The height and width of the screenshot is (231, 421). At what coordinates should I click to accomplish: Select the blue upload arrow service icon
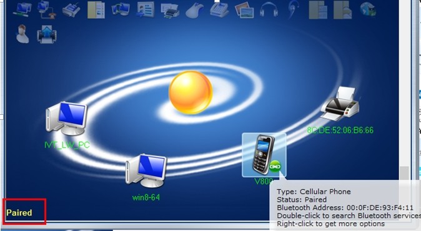[x=47, y=34]
